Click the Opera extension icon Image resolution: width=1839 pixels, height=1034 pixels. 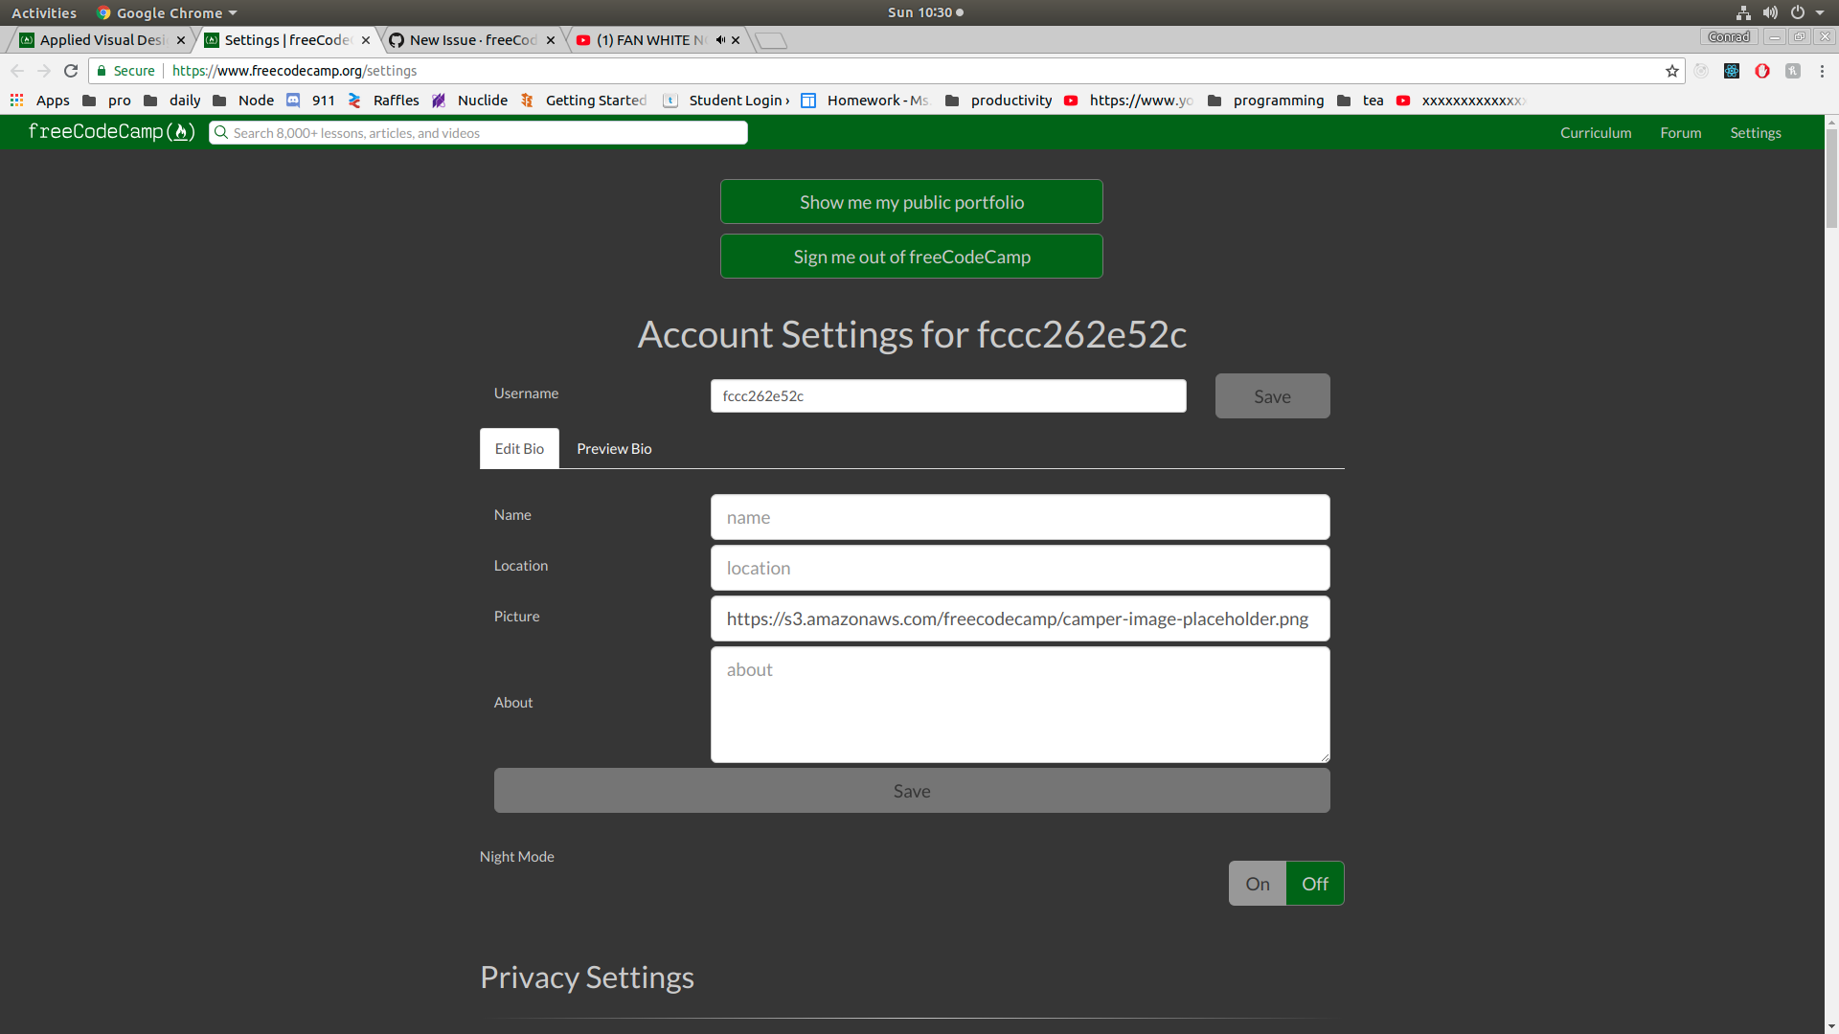(x=1762, y=71)
